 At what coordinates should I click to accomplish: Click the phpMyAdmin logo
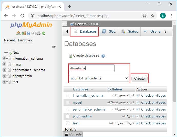(31, 25)
